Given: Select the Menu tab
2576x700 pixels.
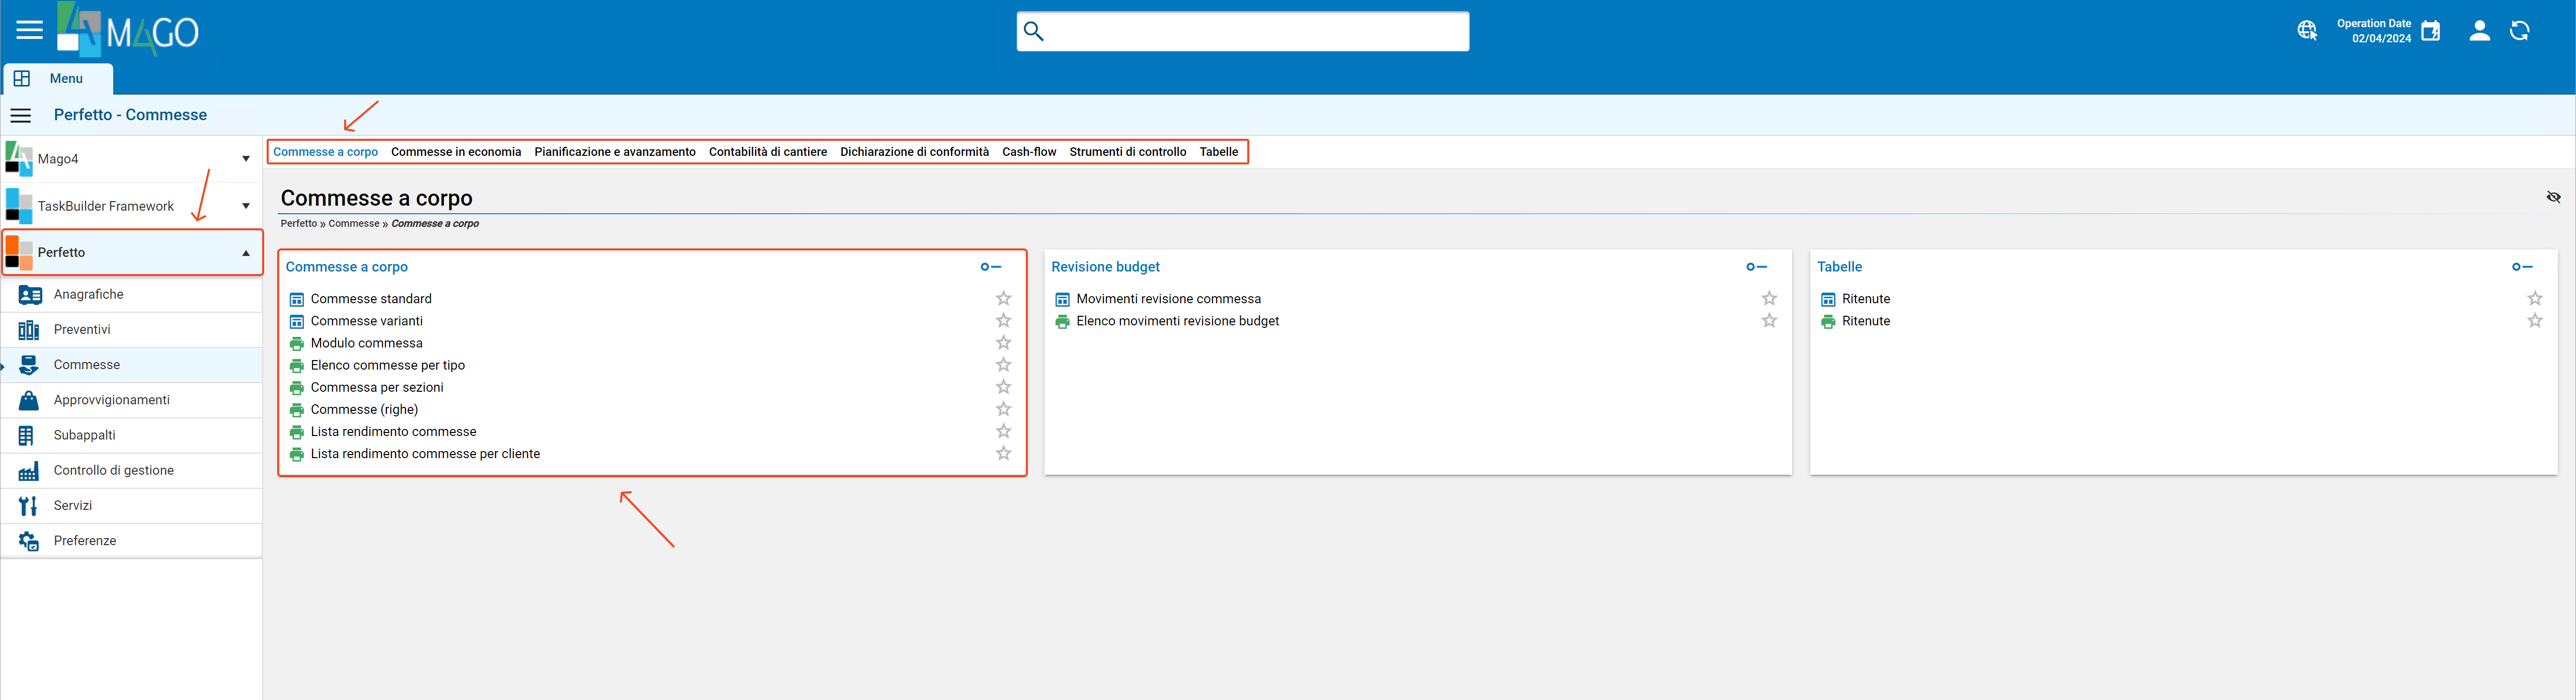Looking at the screenshot, I should click(58, 78).
